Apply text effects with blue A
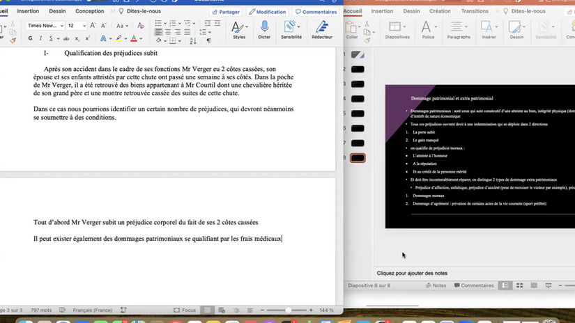This screenshot has width=575, height=323. [103, 38]
